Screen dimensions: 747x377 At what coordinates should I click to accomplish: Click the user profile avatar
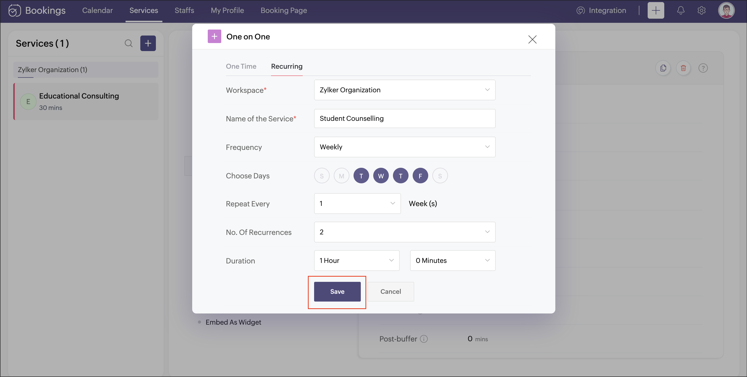point(726,10)
